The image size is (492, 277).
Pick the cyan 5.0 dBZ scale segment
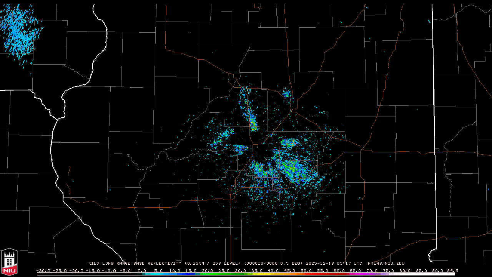158,274
